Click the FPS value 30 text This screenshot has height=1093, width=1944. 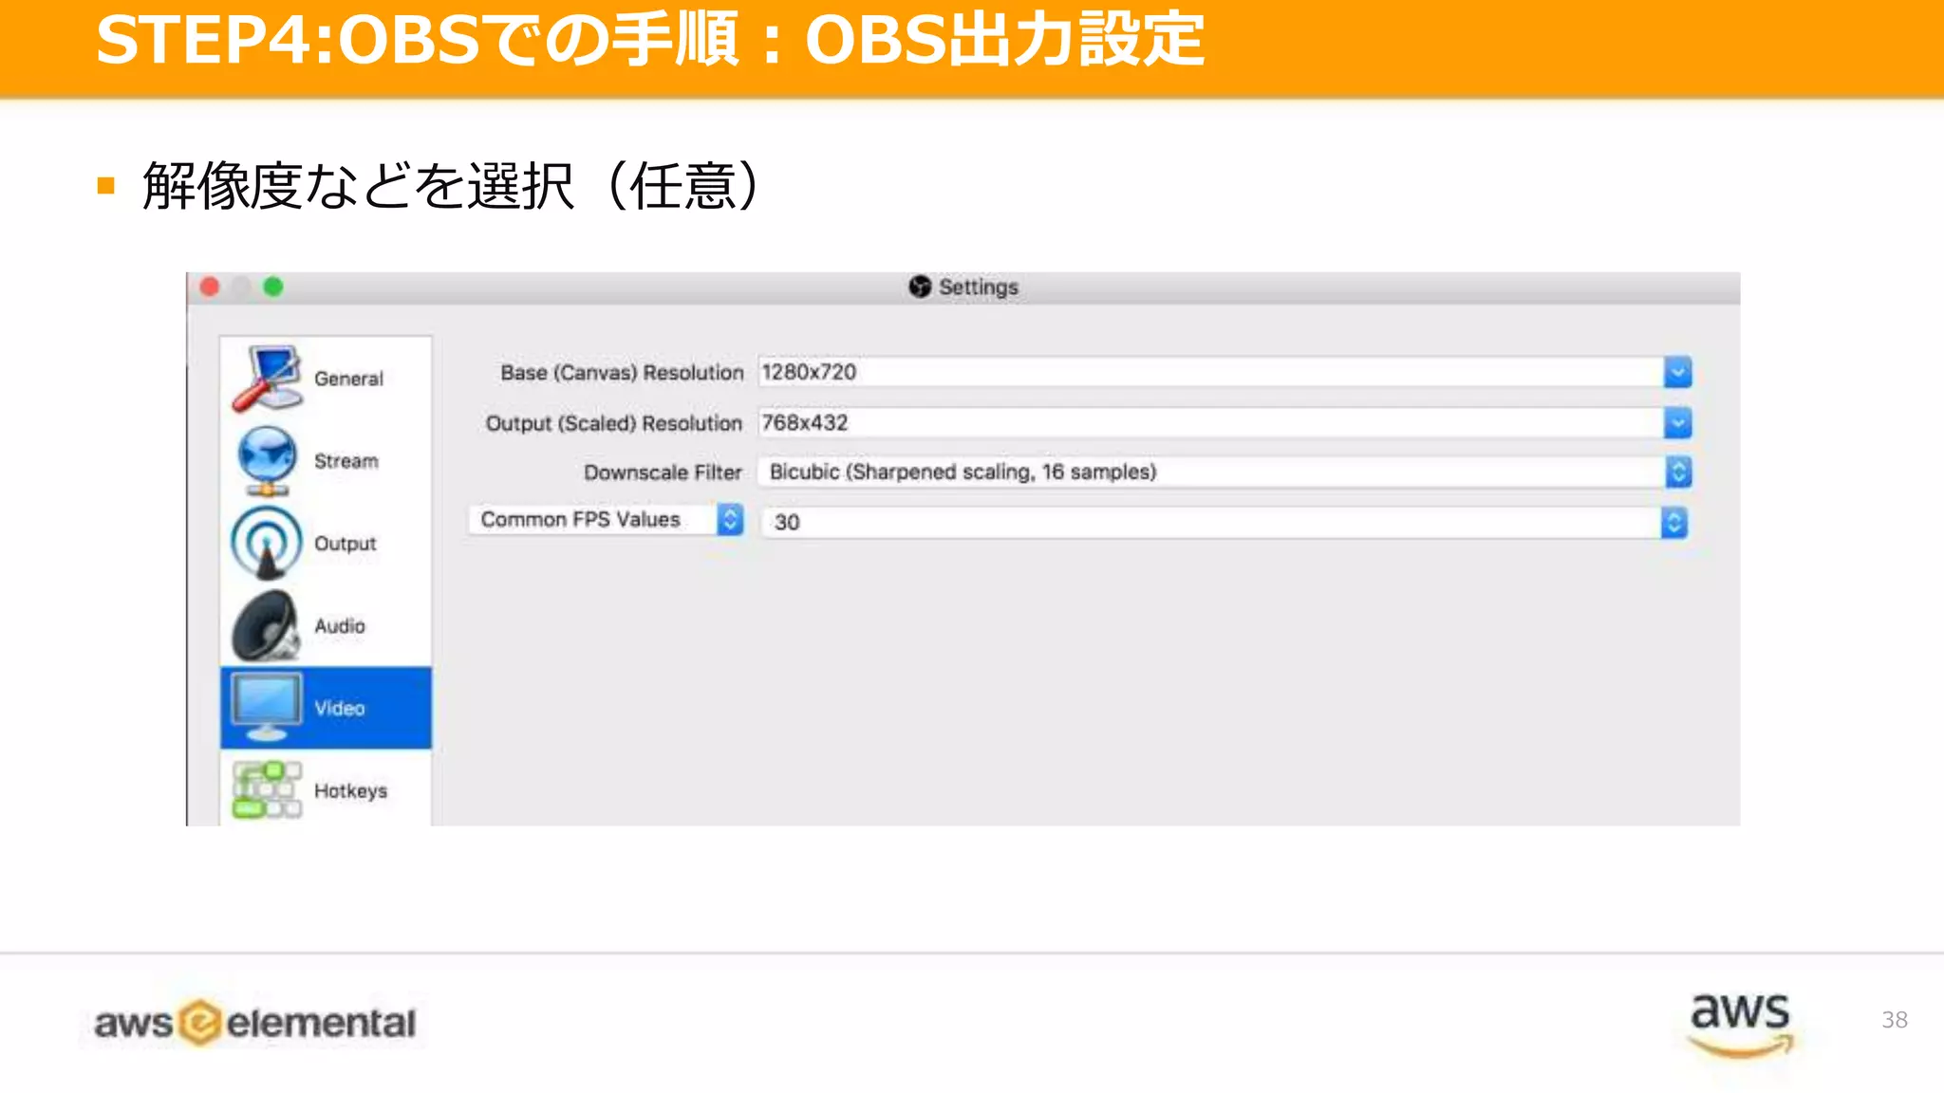coord(787,523)
